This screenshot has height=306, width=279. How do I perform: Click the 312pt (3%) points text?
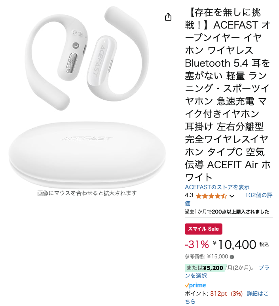(x=226, y=294)
